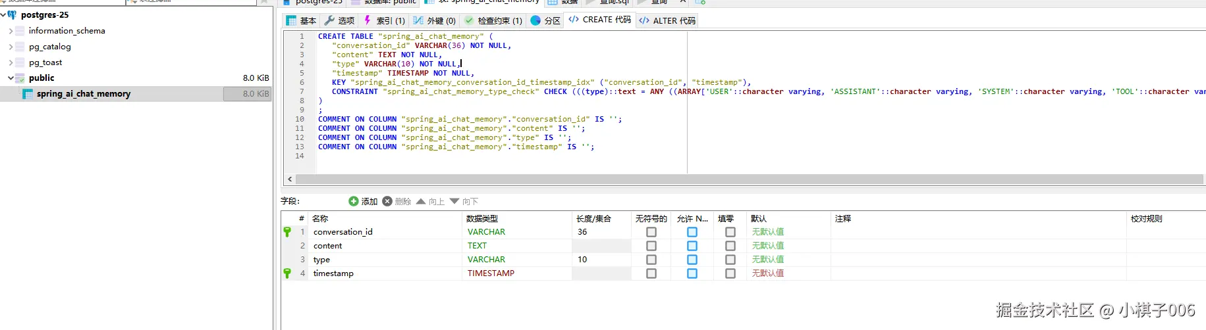Click the information_schema database icon
1206x330 pixels.
click(x=20, y=31)
